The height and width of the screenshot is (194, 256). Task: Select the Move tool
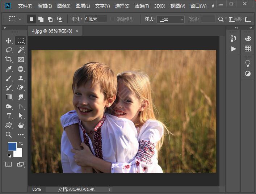(9, 41)
